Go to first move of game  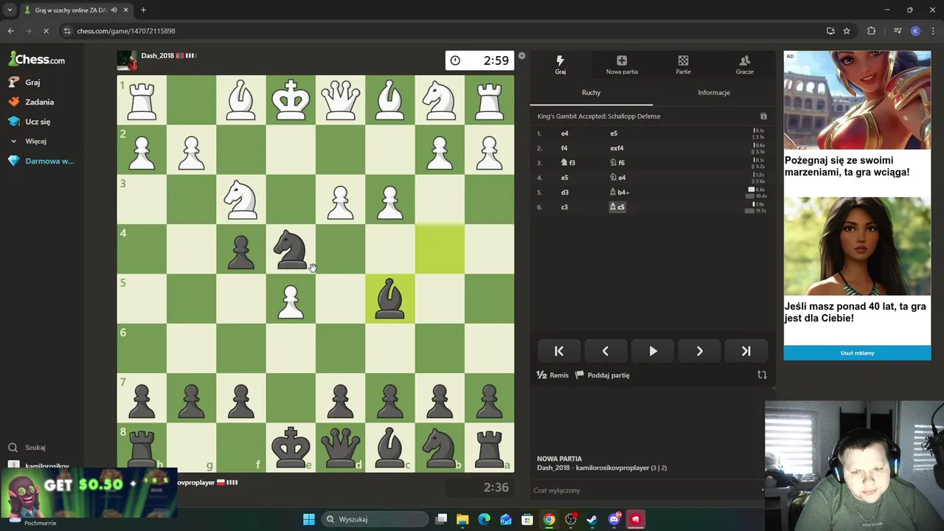pyautogui.click(x=558, y=351)
